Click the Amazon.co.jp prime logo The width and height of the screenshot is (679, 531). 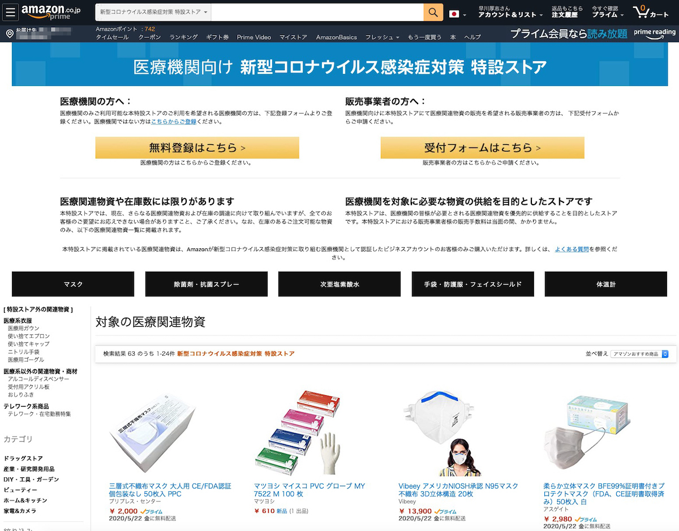click(51, 12)
